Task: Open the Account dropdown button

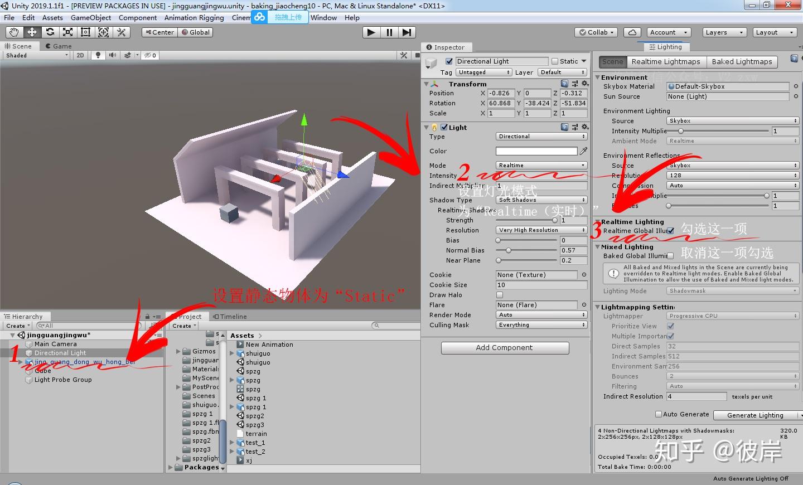Action: point(669,32)
